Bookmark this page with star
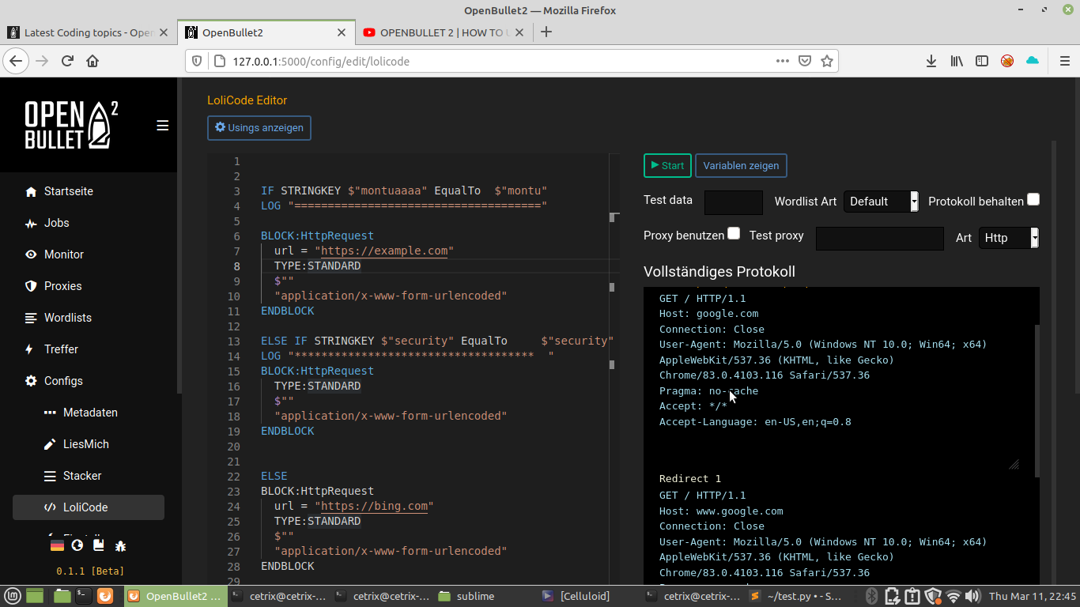Image resolution: width=1080 pixels, height=607 pixels. coord(827,61)
